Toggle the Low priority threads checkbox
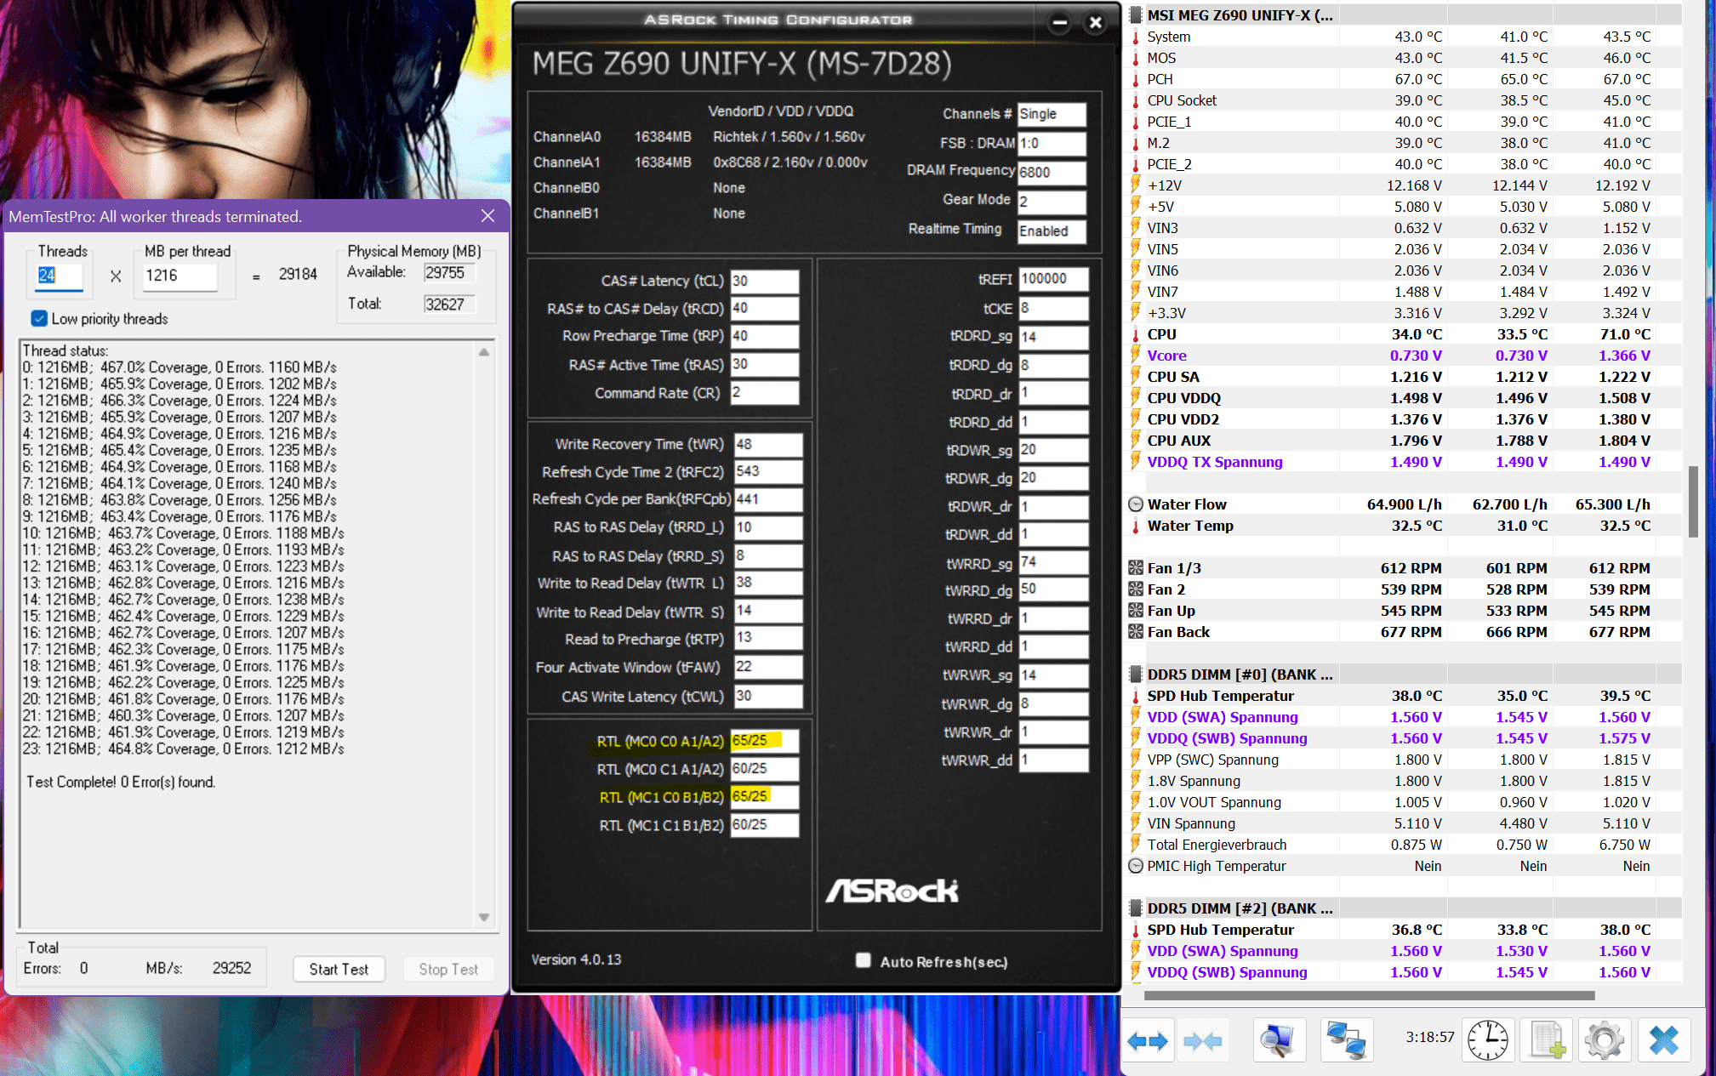1716x1076 pixels. [39, 319]
